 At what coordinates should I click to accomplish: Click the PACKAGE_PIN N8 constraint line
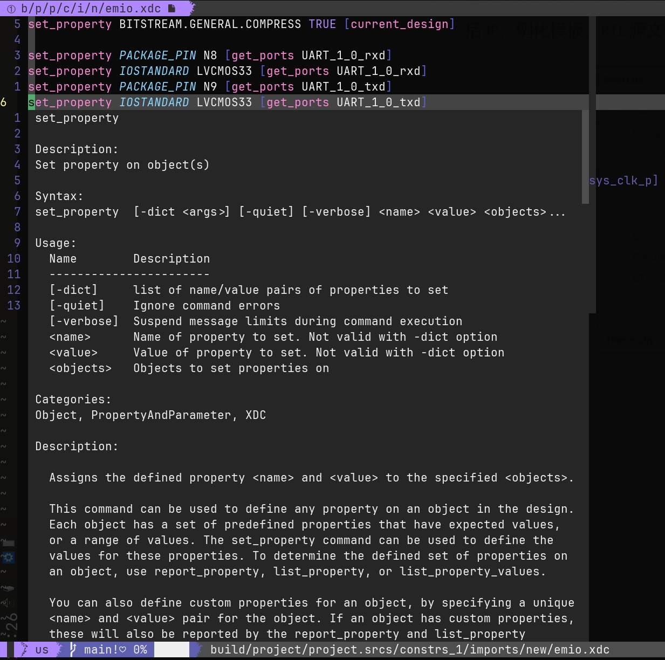click(210, 55)
